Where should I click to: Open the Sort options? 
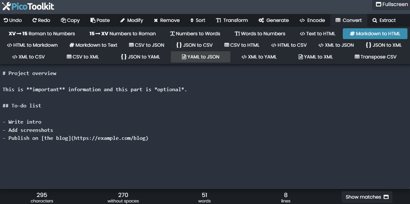tap(198, 20)
